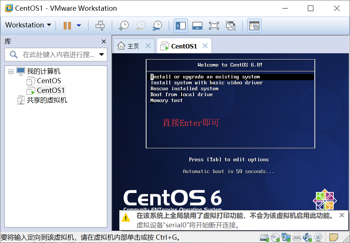The width and height of the screenshot is (350, 243).
Task: Open the snapshot manager
Action: (x=157, y=26)
